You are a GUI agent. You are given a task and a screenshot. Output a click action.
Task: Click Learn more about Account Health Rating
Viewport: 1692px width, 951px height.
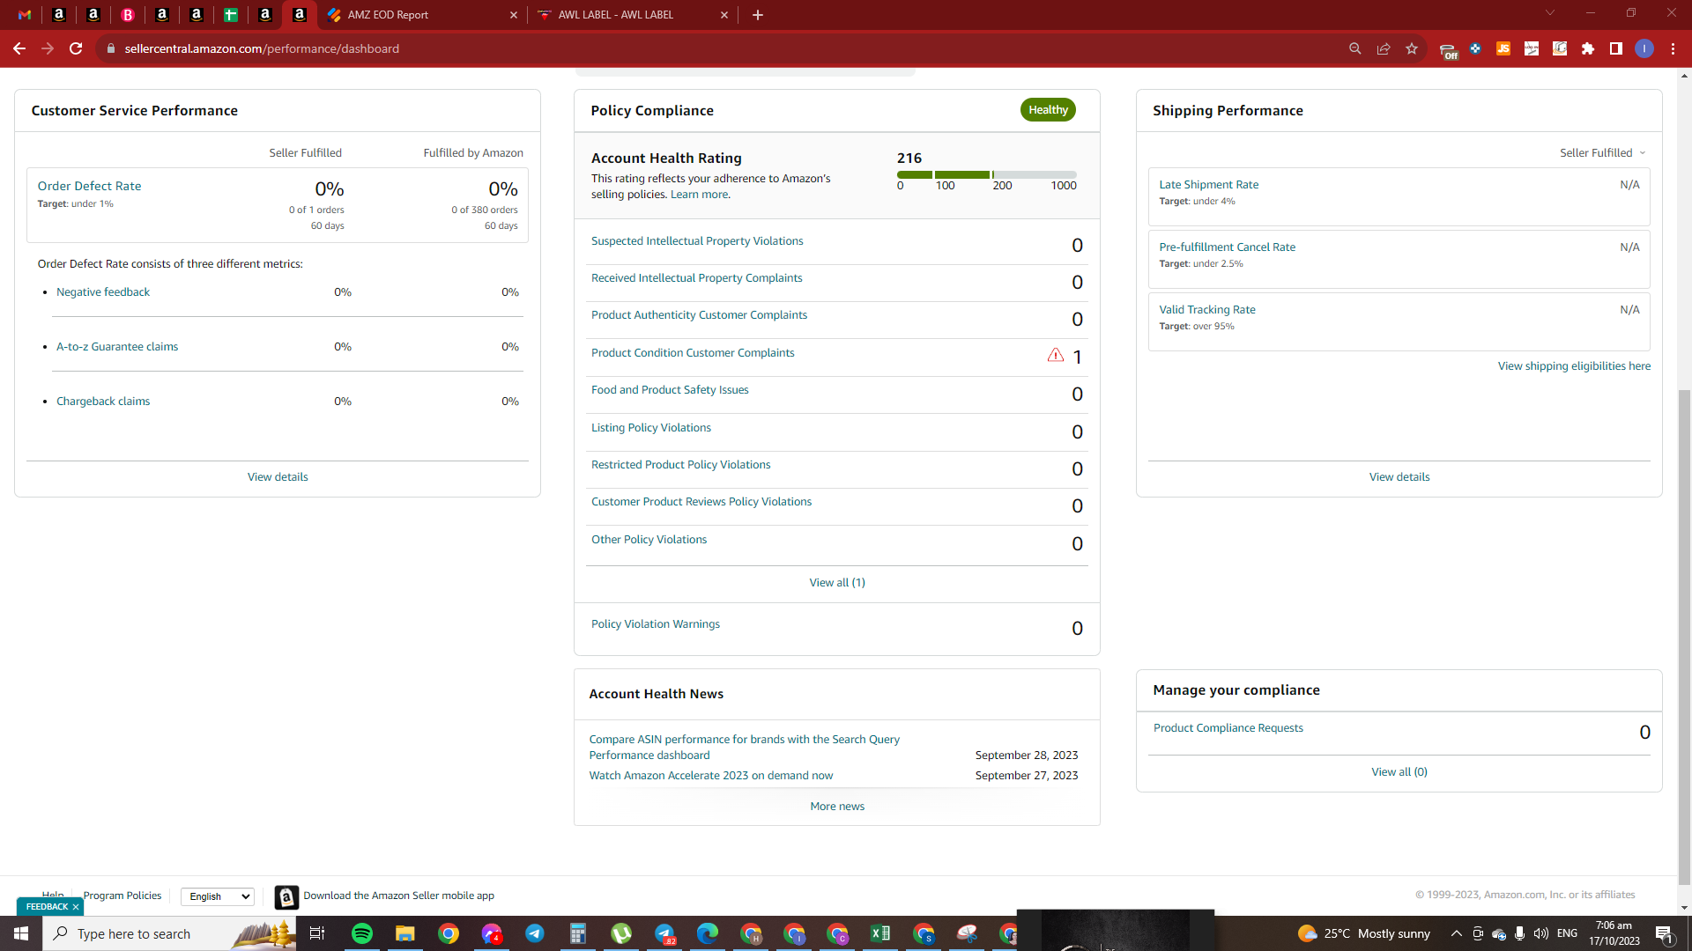[x=700, y=195]
